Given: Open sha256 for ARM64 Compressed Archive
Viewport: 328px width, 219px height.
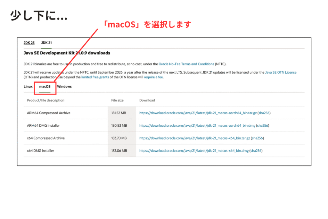Looking at the screenshot, I should (x=265, y=113).
